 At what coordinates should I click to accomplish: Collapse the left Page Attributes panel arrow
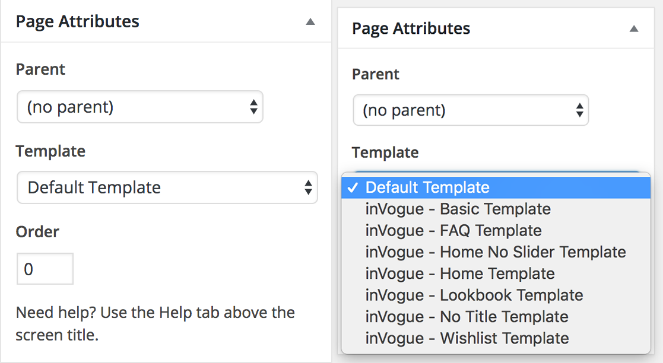310,22
